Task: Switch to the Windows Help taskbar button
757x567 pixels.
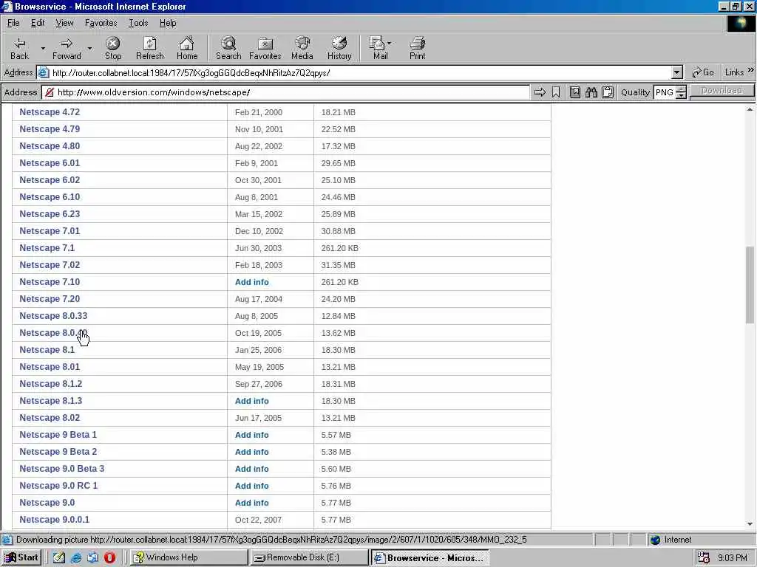Action: coord(189,557)
